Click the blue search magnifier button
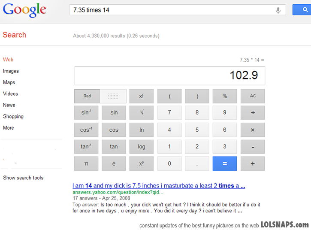The width and height of the screenshot is (311, 233). 302,10
